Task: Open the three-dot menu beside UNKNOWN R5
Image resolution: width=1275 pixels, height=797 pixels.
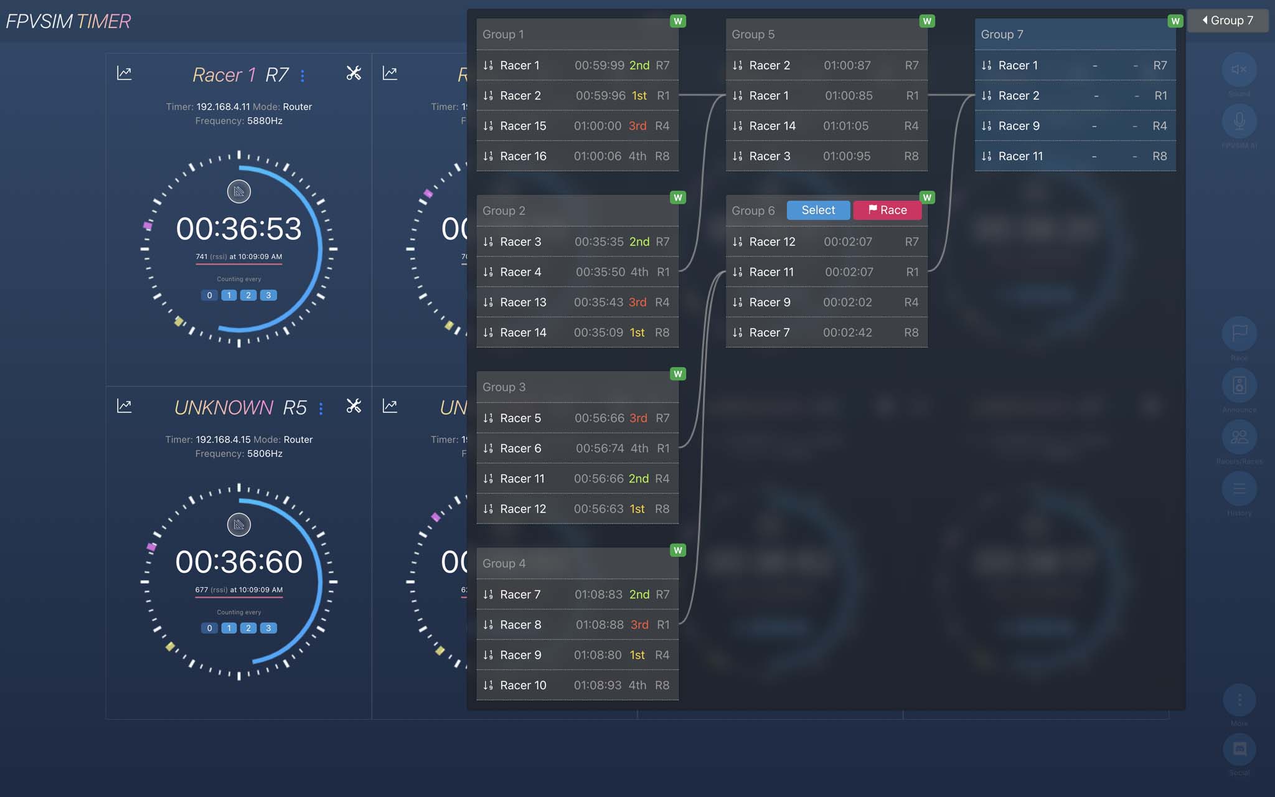Action: tap(321, 408)
